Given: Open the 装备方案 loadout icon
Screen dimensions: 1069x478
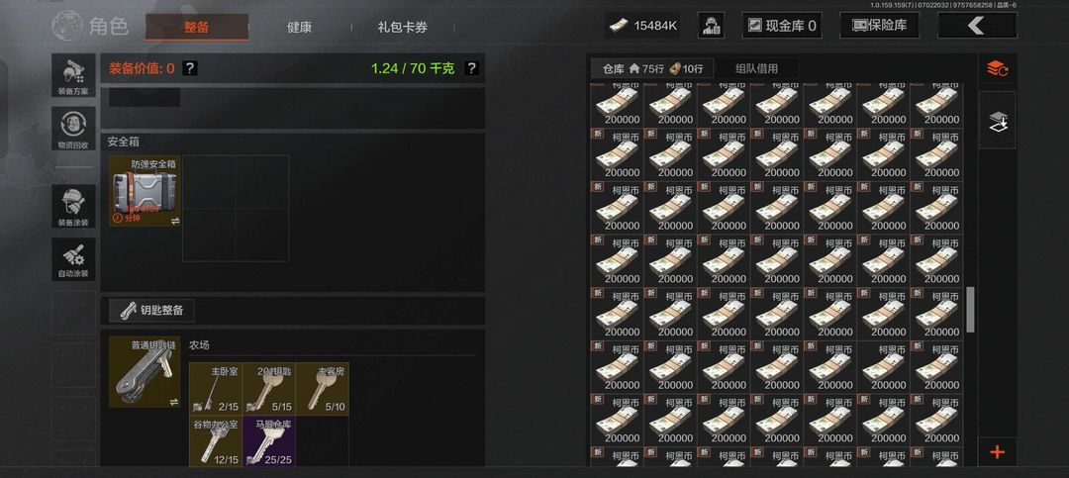Looking at the screenshot, I should coord(73,75).
